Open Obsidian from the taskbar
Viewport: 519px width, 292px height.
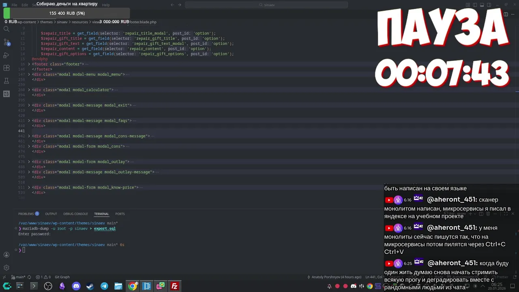pyautogui.click(x=62, y=286)
